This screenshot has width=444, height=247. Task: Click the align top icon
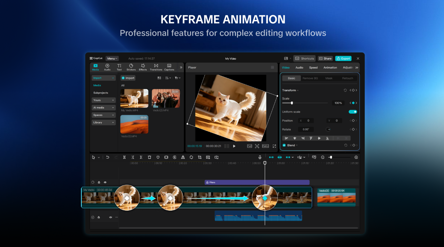(311, 138)
